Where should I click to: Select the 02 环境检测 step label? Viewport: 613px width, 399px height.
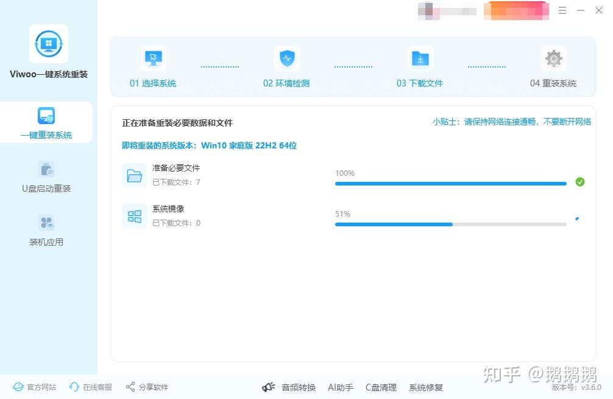(x=286, y=83)
